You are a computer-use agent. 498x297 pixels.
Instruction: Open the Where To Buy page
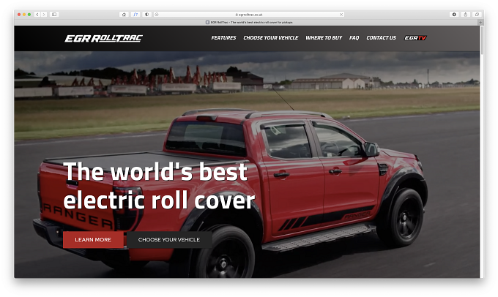[x=324, y=38]
